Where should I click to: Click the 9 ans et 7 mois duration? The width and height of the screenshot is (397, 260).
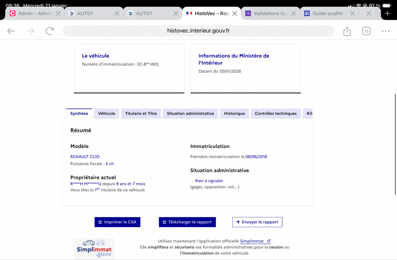[131, 184]
